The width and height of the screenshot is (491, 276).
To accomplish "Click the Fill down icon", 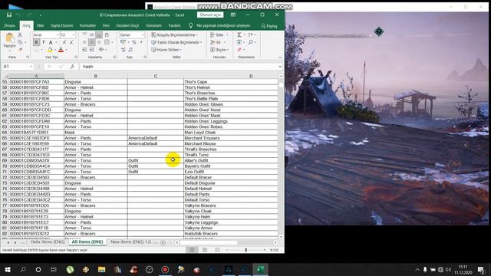I will tap(239, 42).
